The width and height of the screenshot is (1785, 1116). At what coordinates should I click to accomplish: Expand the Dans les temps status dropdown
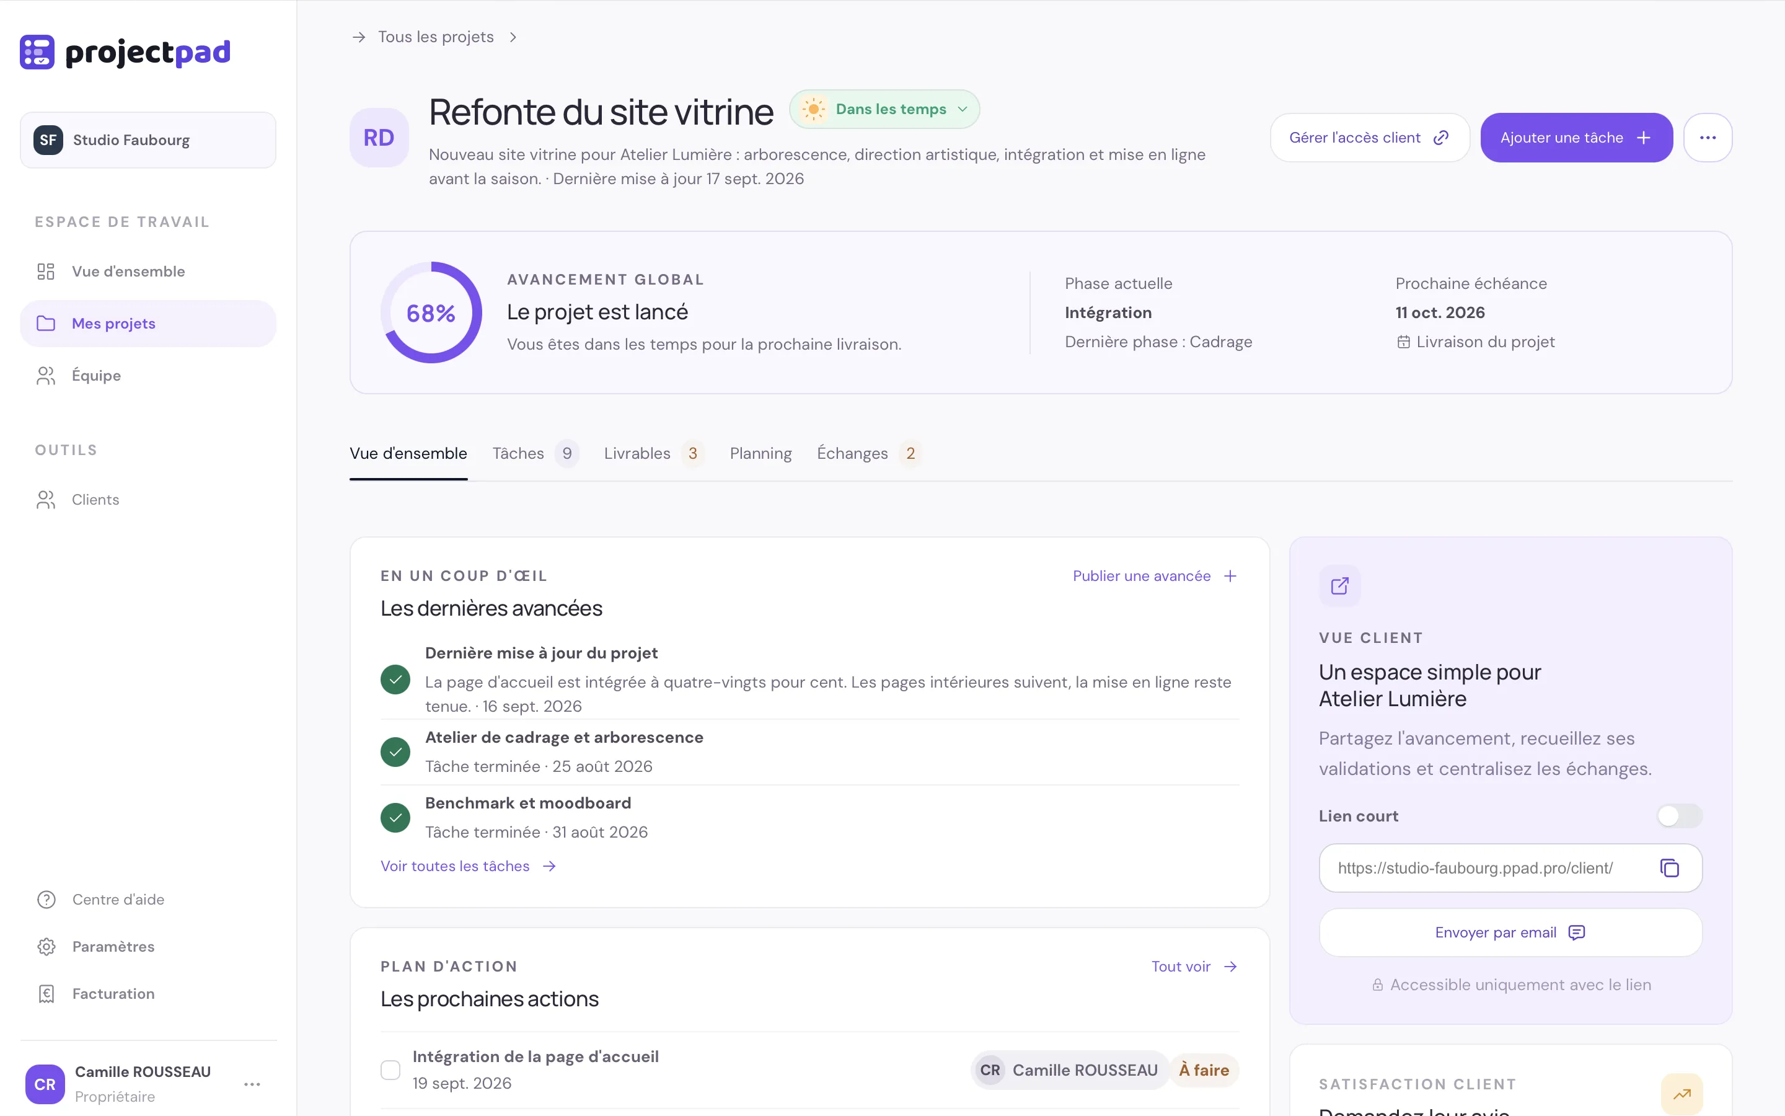click(884, 109)
